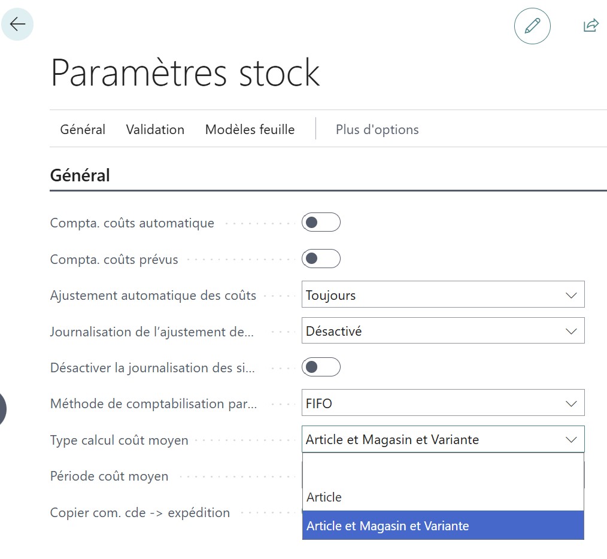The width and height of the screenshot is (607, 559).
Task: Select the Général tab
Action: (82, 129)
